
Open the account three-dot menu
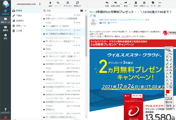coord(40,4)
